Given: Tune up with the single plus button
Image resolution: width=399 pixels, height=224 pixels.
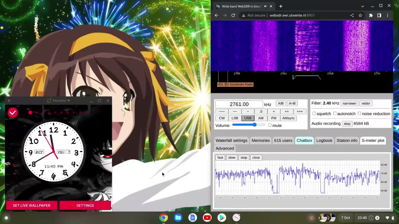Looking at the screenshot, I should (x=274, y=111).
